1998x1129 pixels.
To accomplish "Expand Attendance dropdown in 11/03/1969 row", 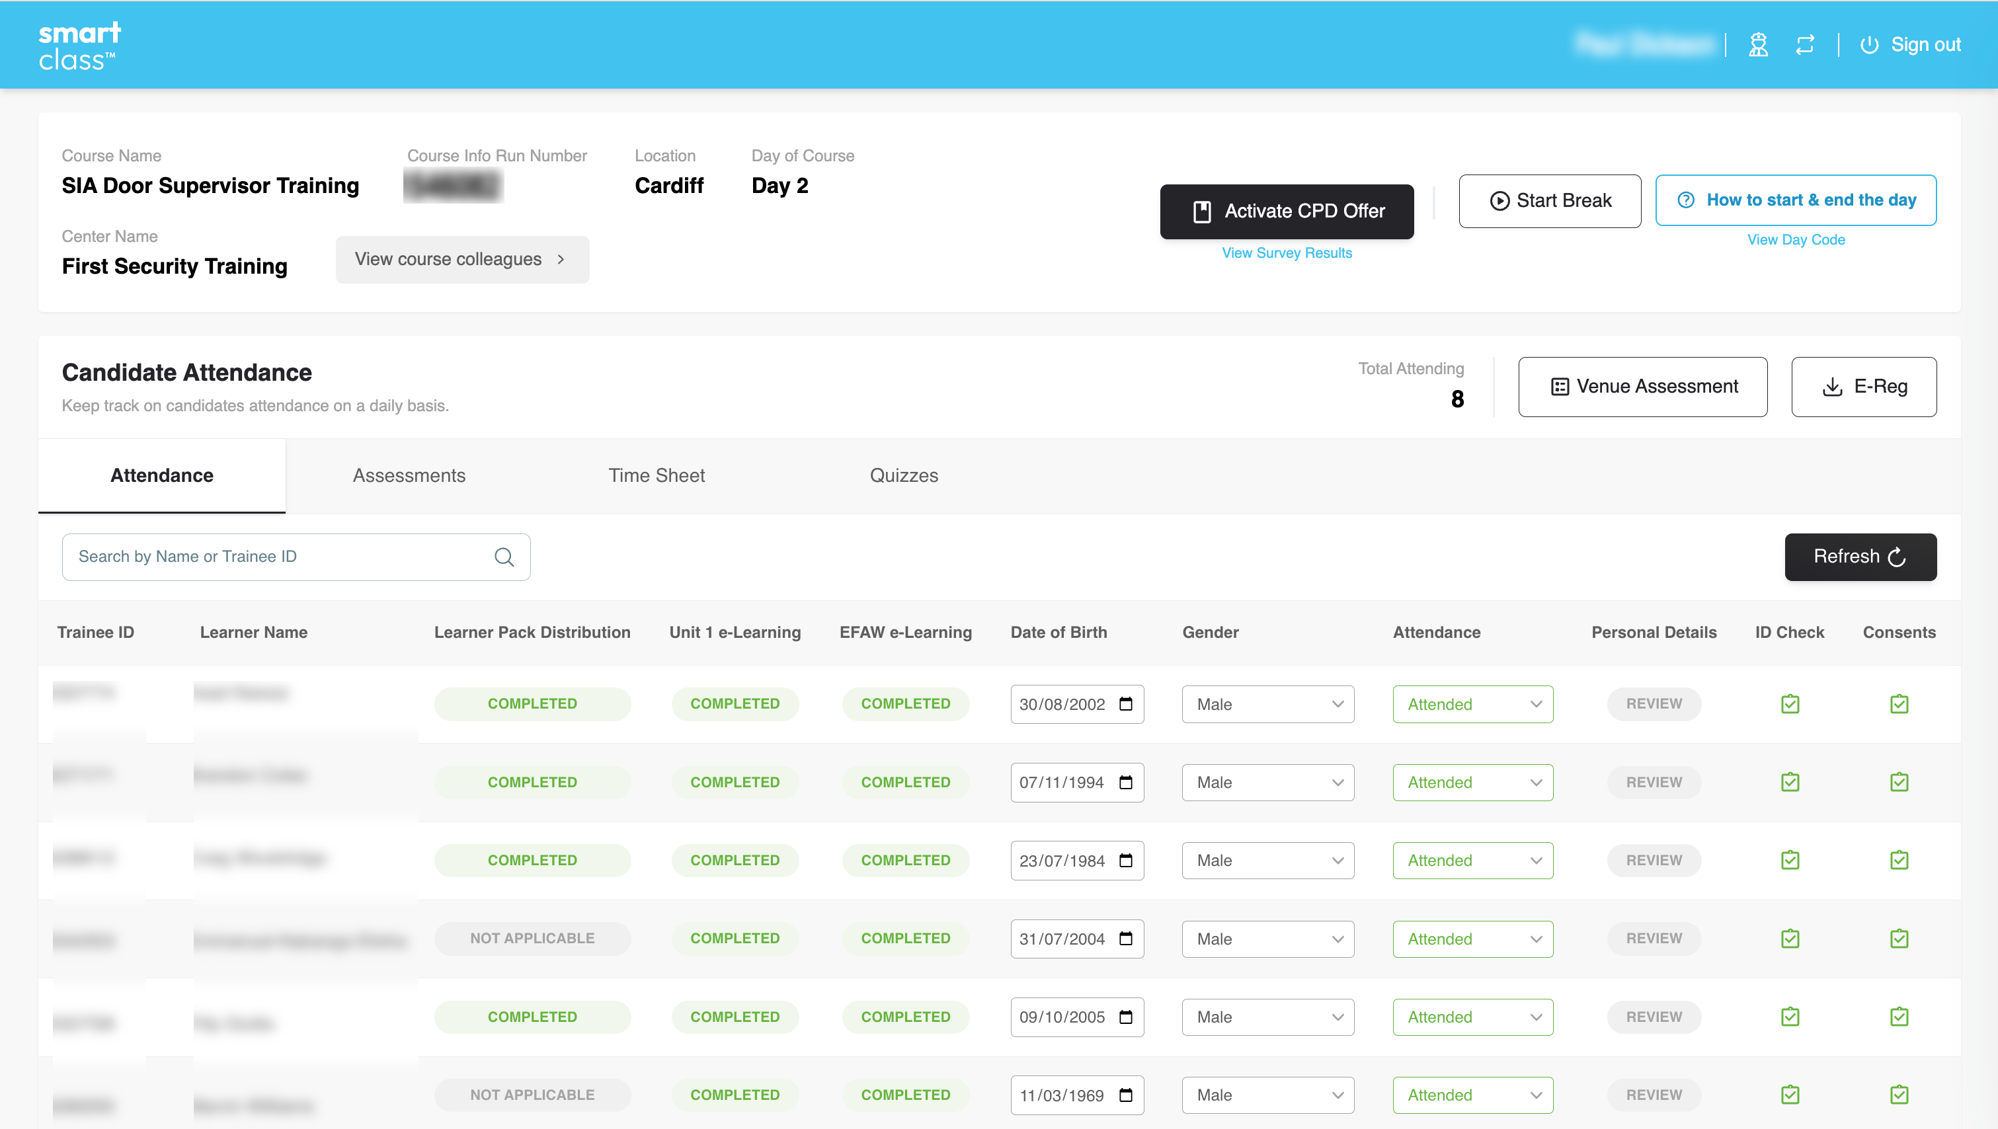I will (1473, 1096).
